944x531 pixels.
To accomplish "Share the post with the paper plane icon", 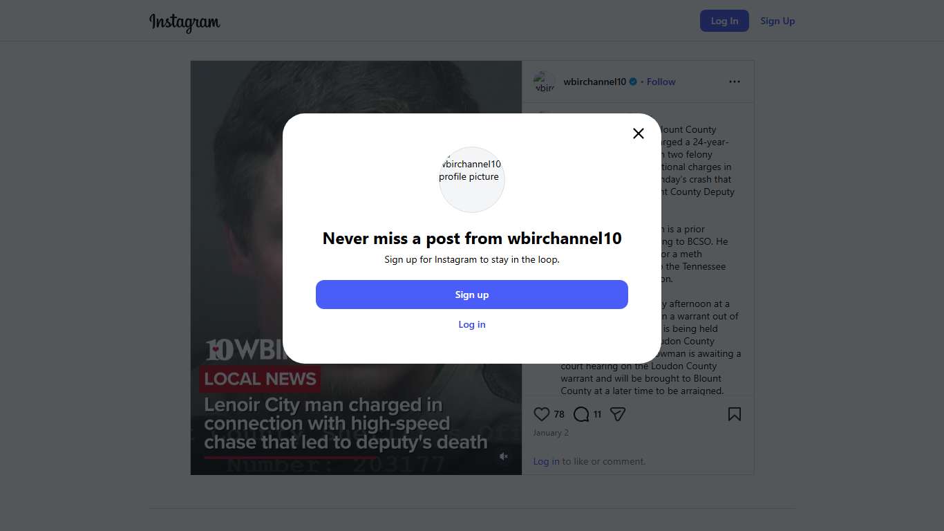I will tap(618, 414).
